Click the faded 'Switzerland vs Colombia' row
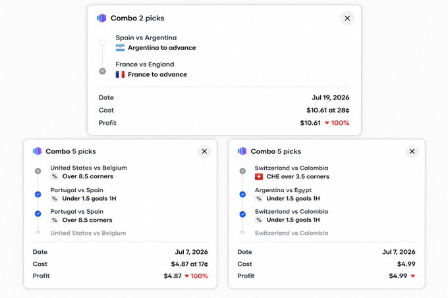Viewport: 448px width, 298px height. click(291, 234)
